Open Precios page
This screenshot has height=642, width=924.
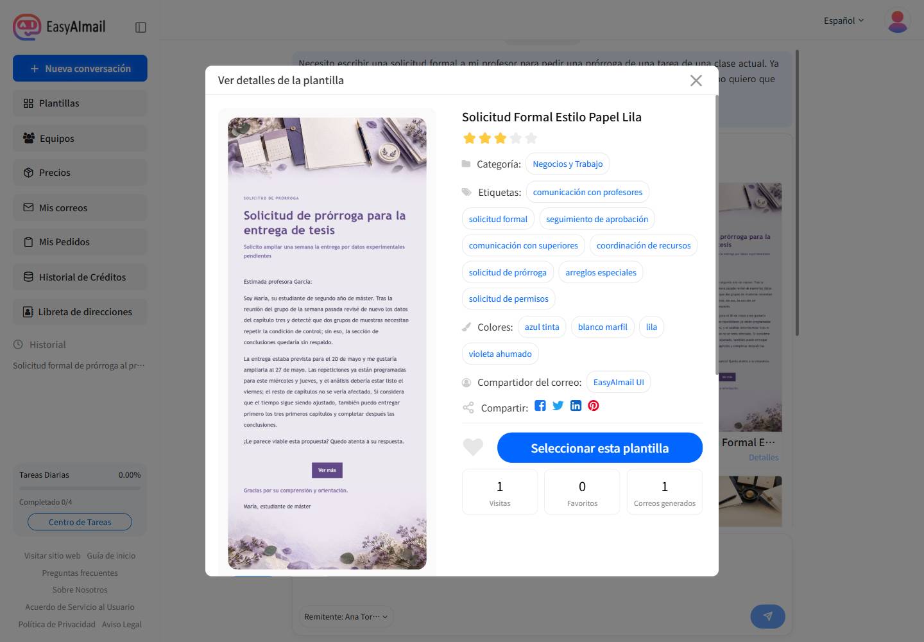coord(80,173)
